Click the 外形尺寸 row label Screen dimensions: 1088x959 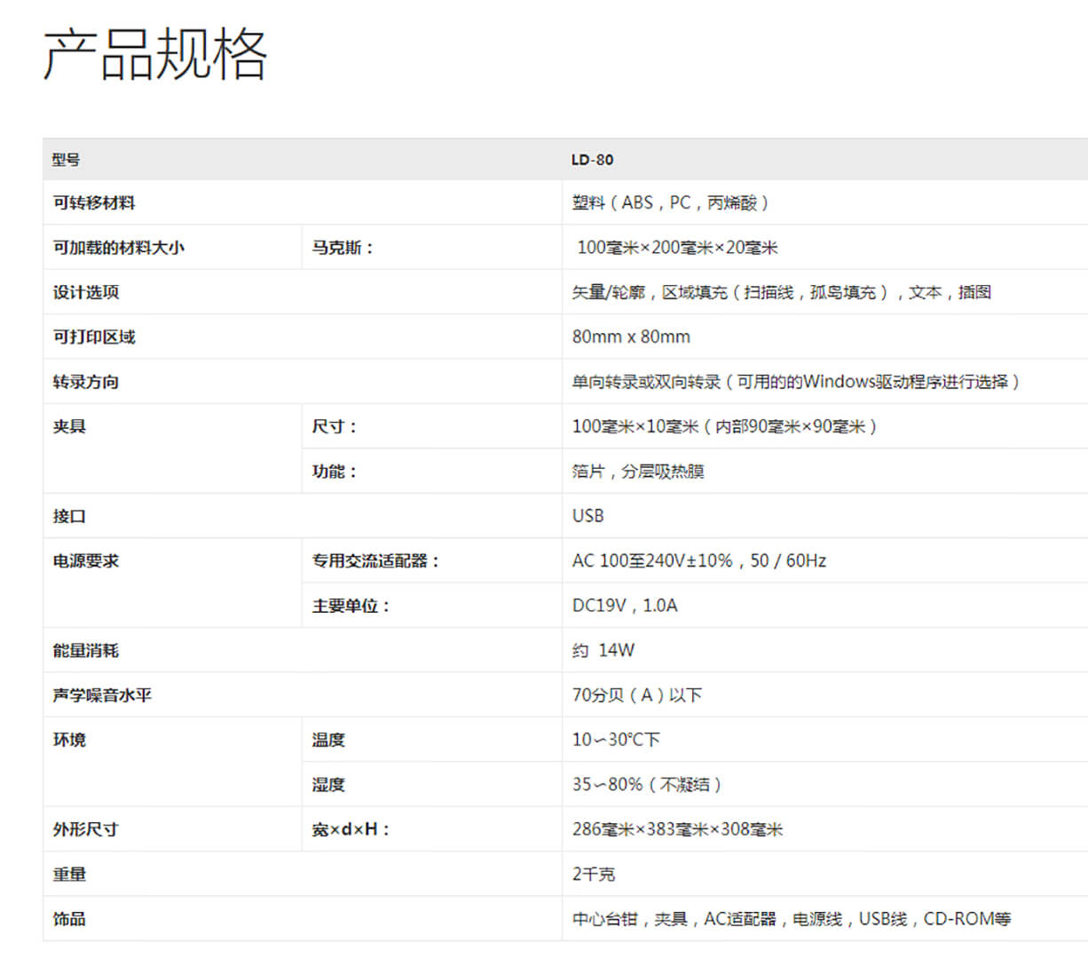pos(86,829)
